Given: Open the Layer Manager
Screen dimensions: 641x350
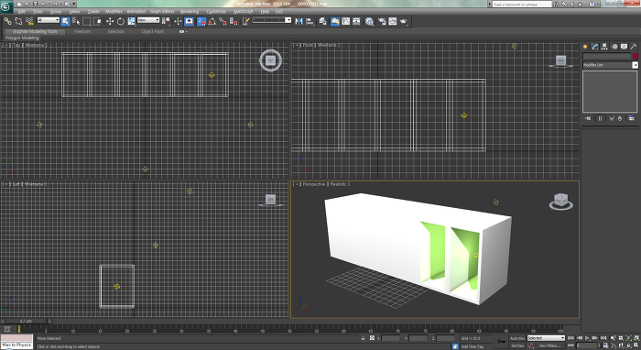Looking at the screenshot, I should point(322,21).
